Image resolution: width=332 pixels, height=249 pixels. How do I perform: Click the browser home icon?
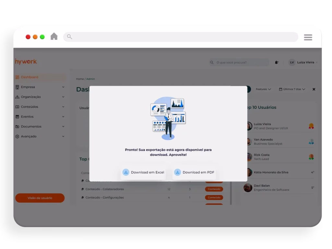(54, 37)
